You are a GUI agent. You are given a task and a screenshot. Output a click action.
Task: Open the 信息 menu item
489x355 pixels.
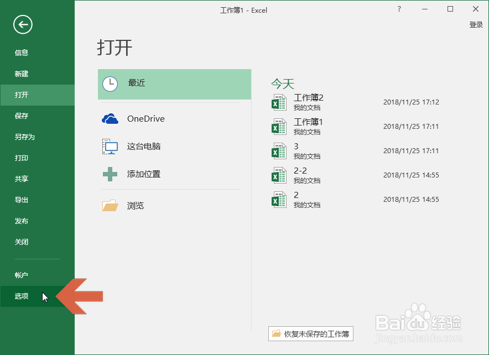tap(38, 53)
